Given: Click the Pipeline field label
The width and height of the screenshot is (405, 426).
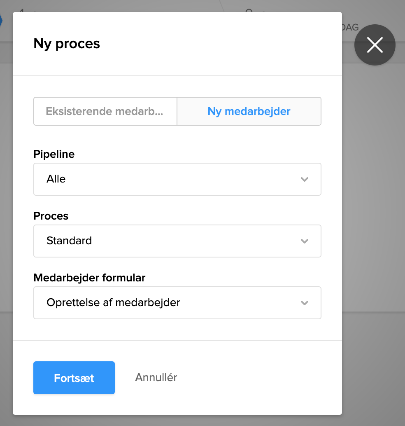Looking at the screenshot, I should 54,154.
